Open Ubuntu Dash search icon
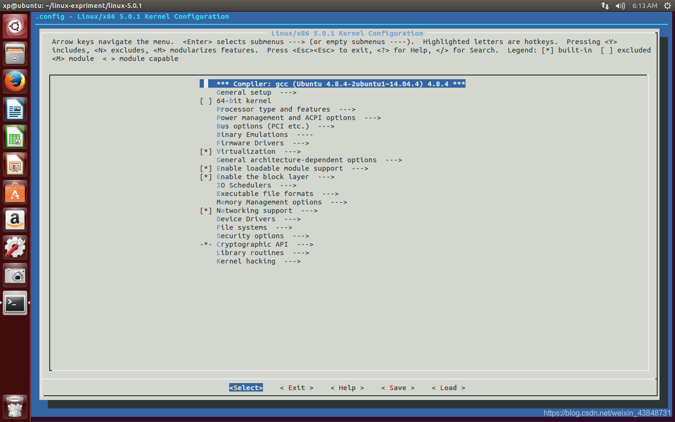The height and width of the screenshot is (422, 675). click(x=15, y=26)
